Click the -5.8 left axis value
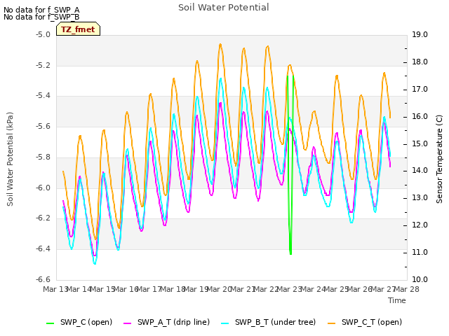 click(43, 157)
